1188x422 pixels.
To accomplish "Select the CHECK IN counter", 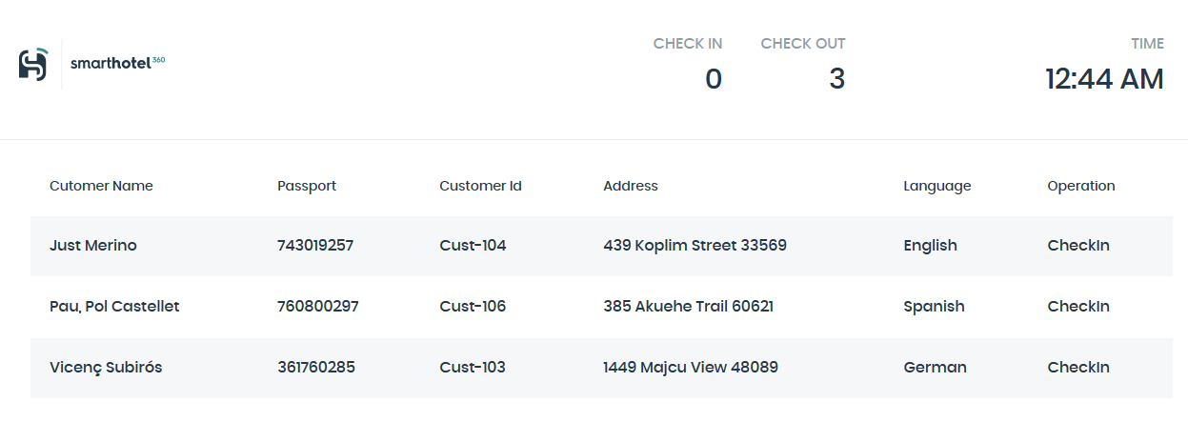I will 687,65.
